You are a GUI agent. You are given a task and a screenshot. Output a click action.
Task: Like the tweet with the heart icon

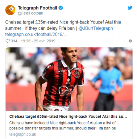click(7, 41)
